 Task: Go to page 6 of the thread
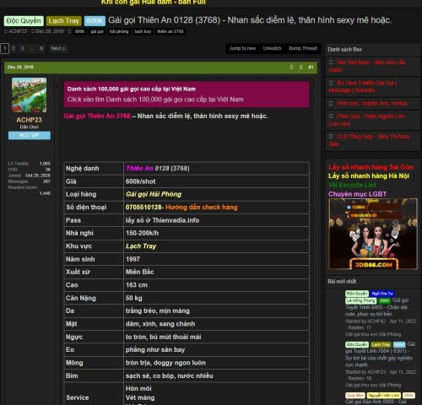tap(41, 48)
